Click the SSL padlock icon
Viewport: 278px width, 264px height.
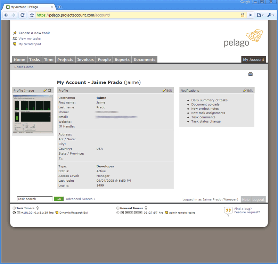243,15
